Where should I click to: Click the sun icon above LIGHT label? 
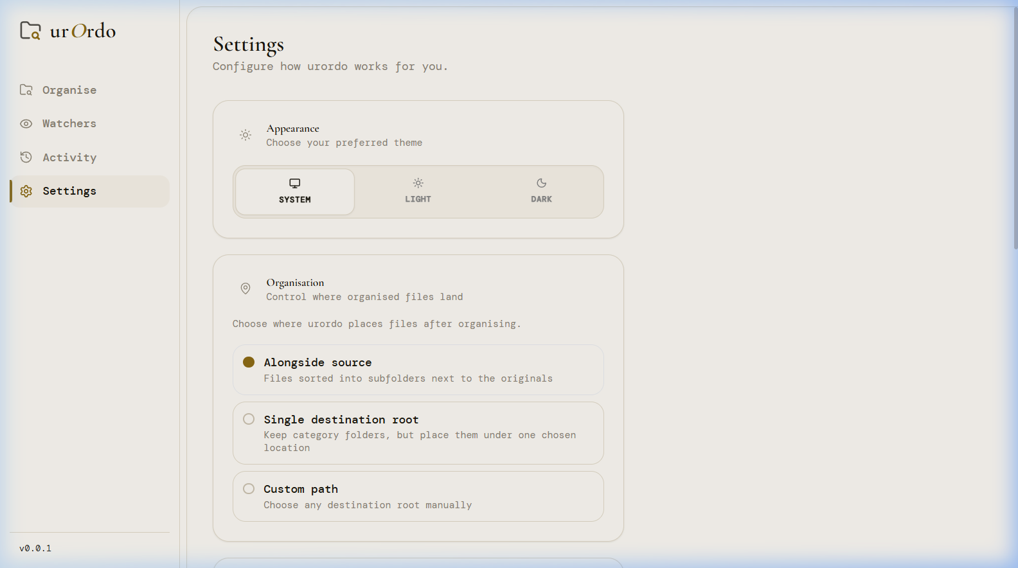(x=418, y=183)
